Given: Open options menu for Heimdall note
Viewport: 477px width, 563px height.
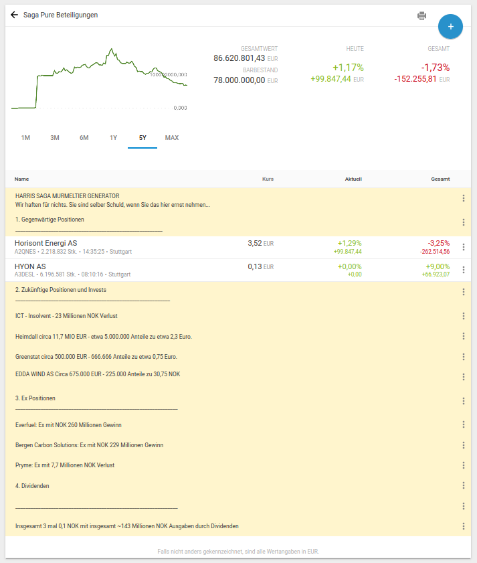Looking at the screenshot, I should [x=464, y=336].
